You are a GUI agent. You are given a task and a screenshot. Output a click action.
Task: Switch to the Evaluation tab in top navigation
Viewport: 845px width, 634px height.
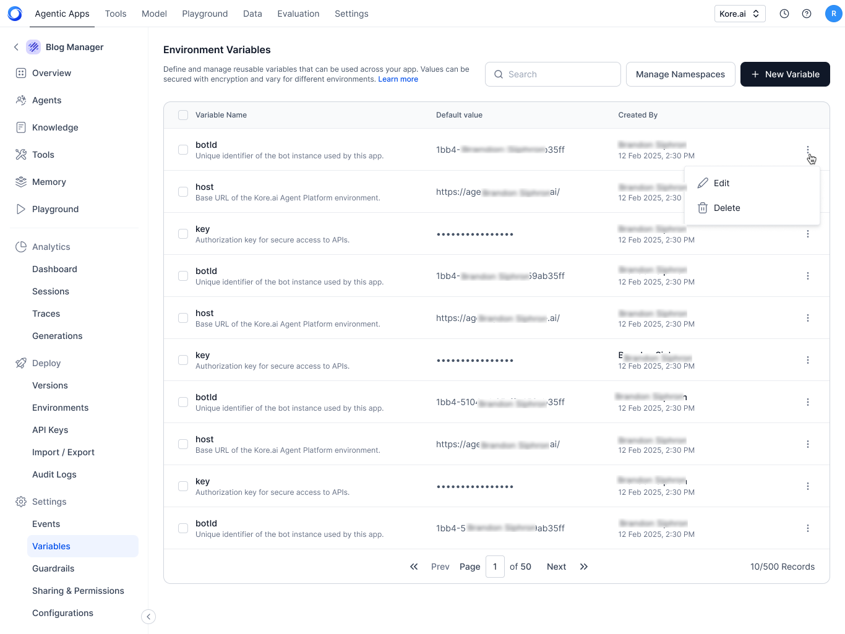(x=298, y=14)
